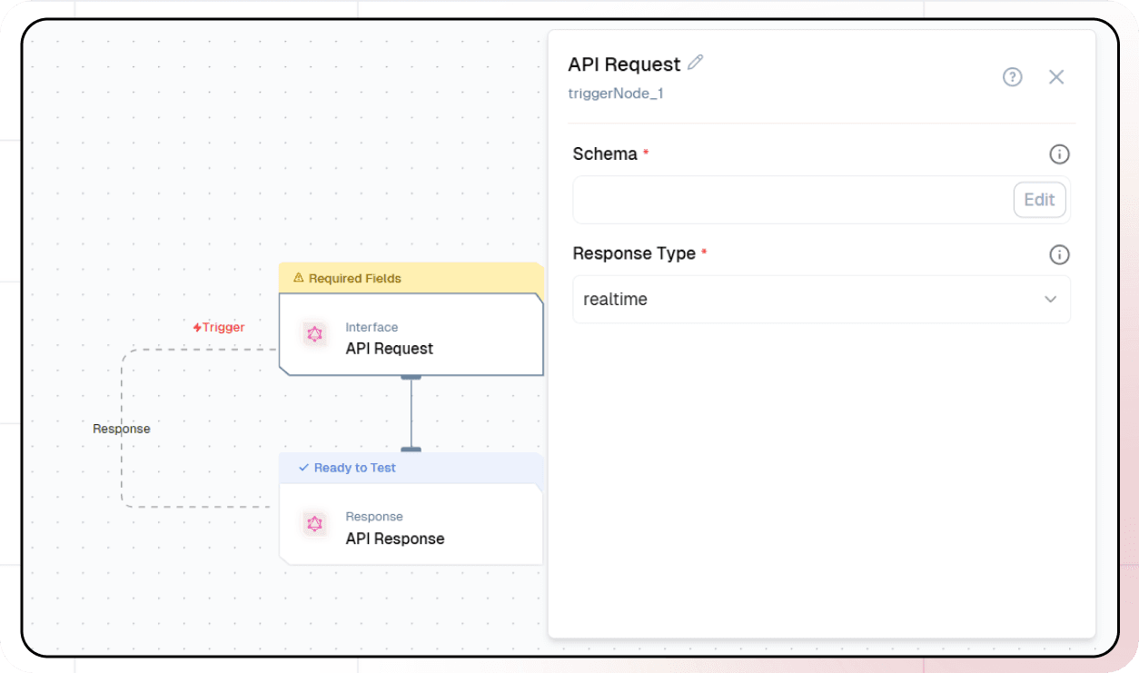The width and height of the screenshot is (1139, 673).
Task: Click the Trigger lightning label
Action: point(218,327)
